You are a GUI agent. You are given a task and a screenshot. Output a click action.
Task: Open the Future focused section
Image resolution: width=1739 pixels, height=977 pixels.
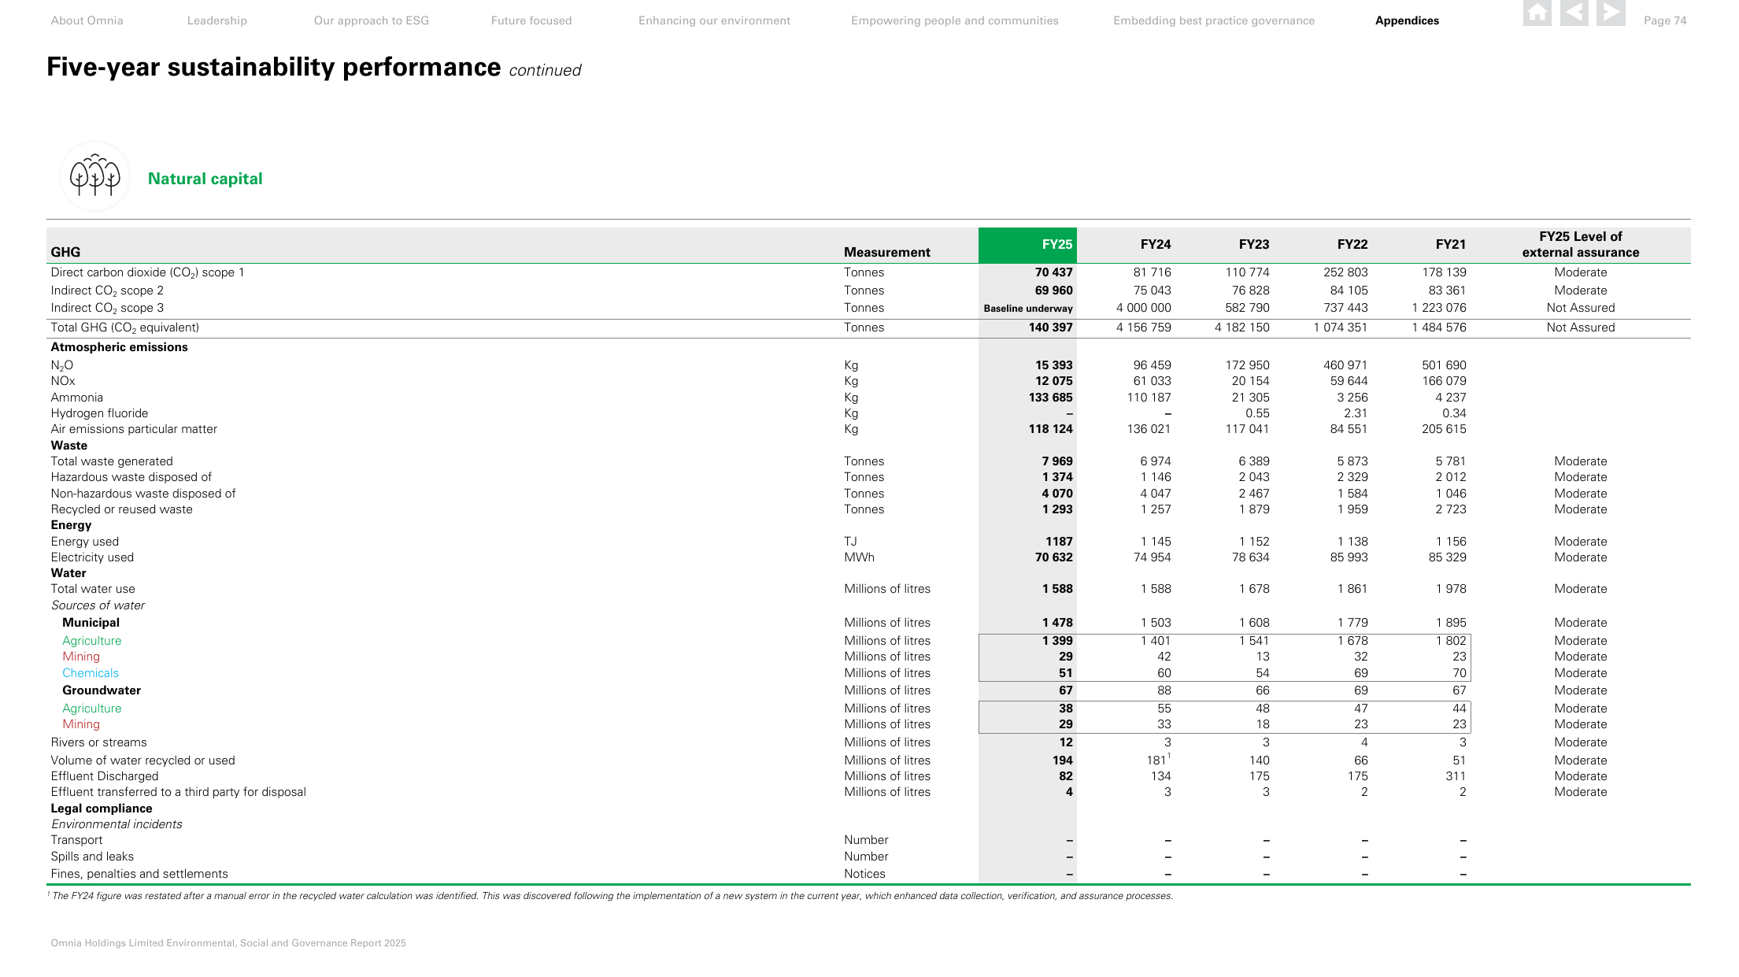coord(531,20)
